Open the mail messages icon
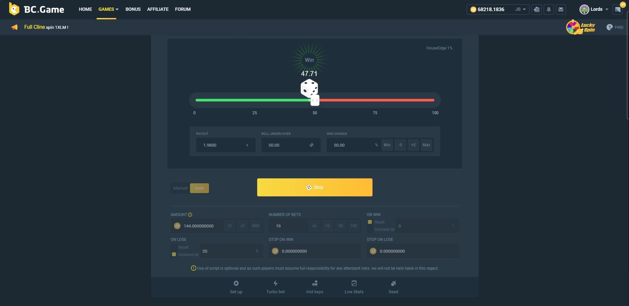Viewport: 629px width, 306px height. [561, 9]
